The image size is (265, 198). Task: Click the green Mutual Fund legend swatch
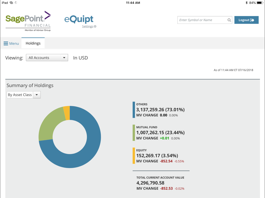[134, 133]
